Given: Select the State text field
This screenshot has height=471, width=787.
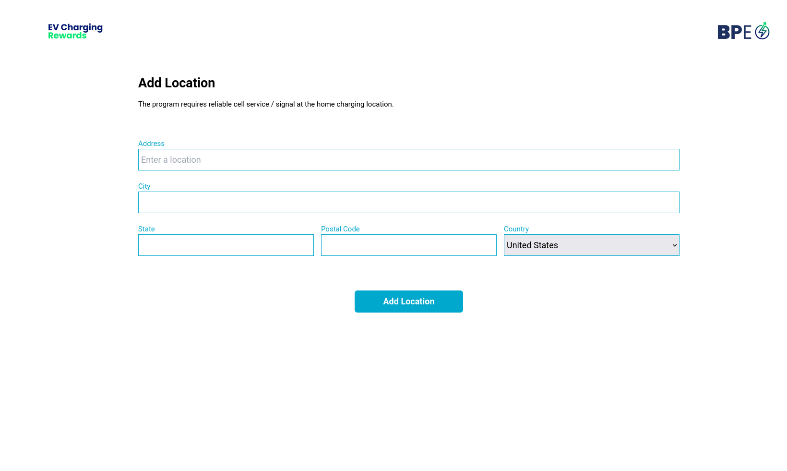Looking at the screenshot, I should tap(226, 245).
